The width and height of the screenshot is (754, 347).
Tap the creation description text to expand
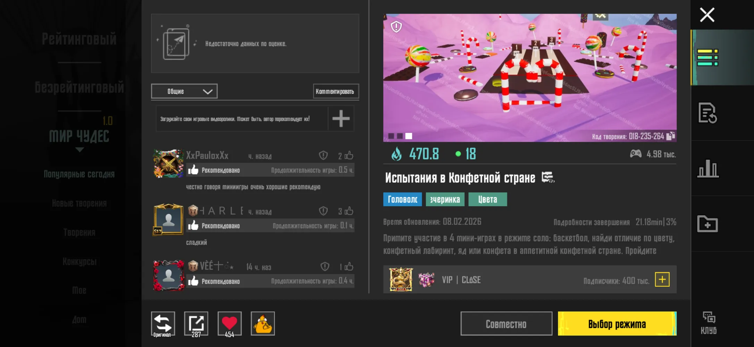coord(529,244)
